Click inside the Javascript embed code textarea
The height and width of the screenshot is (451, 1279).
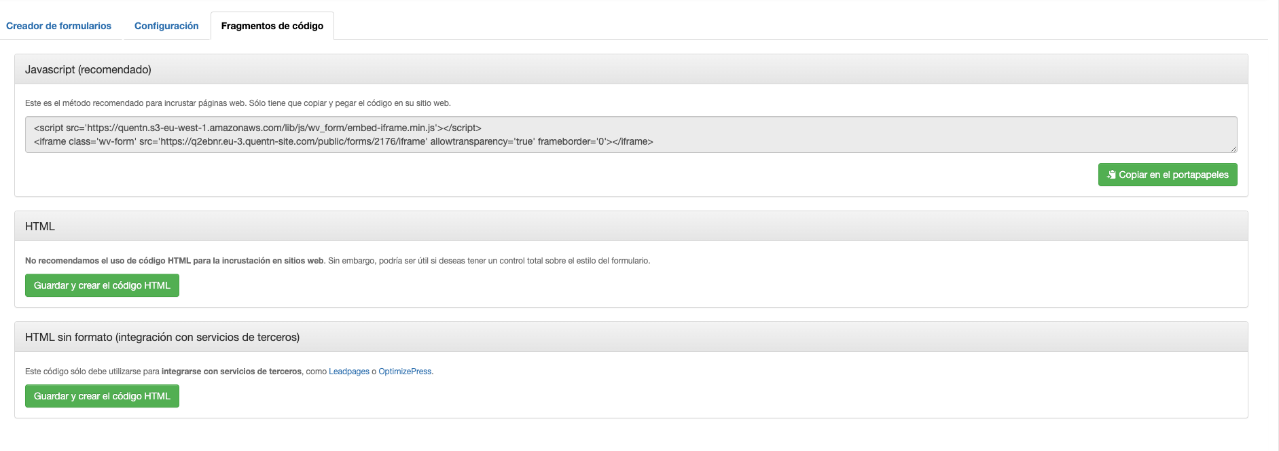click(x=631, y=134)
